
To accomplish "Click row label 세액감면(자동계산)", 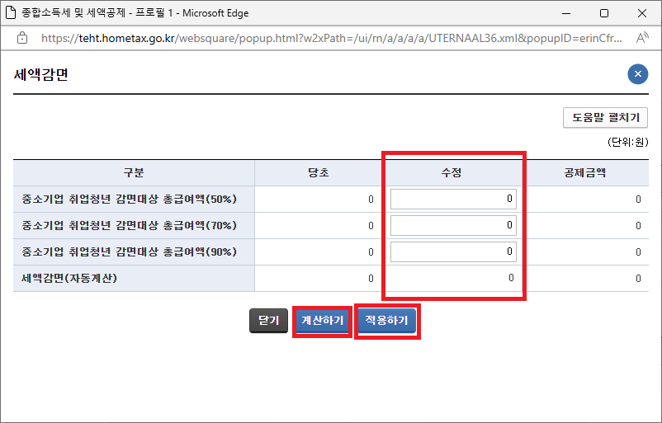I will click(x=69, y=279).
